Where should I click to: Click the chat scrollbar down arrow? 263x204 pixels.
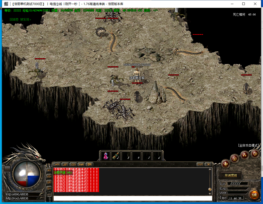click(x=210, y=193)
